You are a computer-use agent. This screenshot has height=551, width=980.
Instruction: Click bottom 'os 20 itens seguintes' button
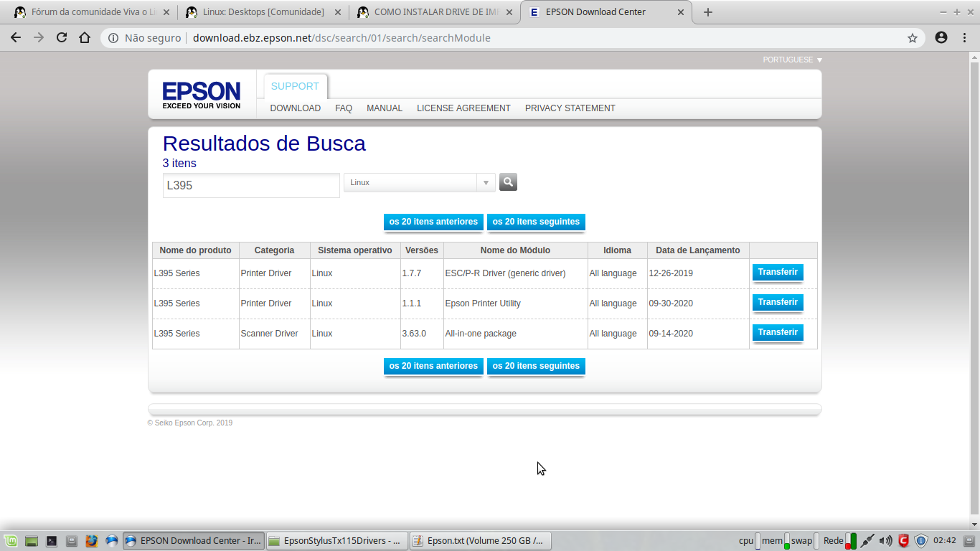tap(536, 367)
